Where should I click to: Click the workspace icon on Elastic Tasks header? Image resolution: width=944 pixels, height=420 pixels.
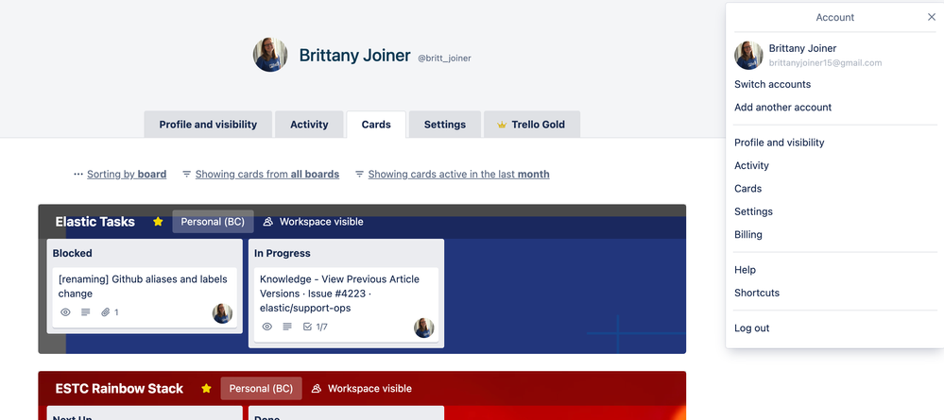tap(268, 222)
